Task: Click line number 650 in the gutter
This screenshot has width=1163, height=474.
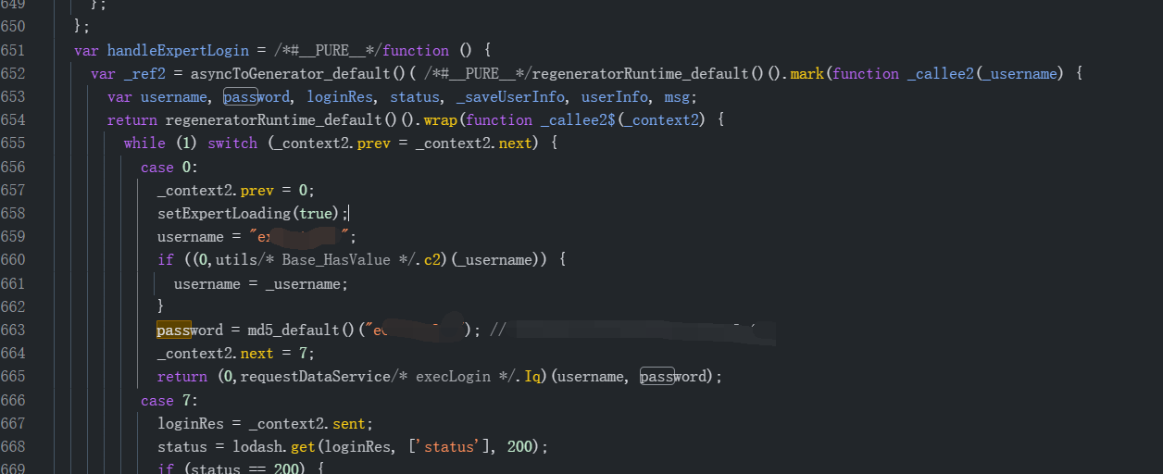Action: [x=12, y=27]
